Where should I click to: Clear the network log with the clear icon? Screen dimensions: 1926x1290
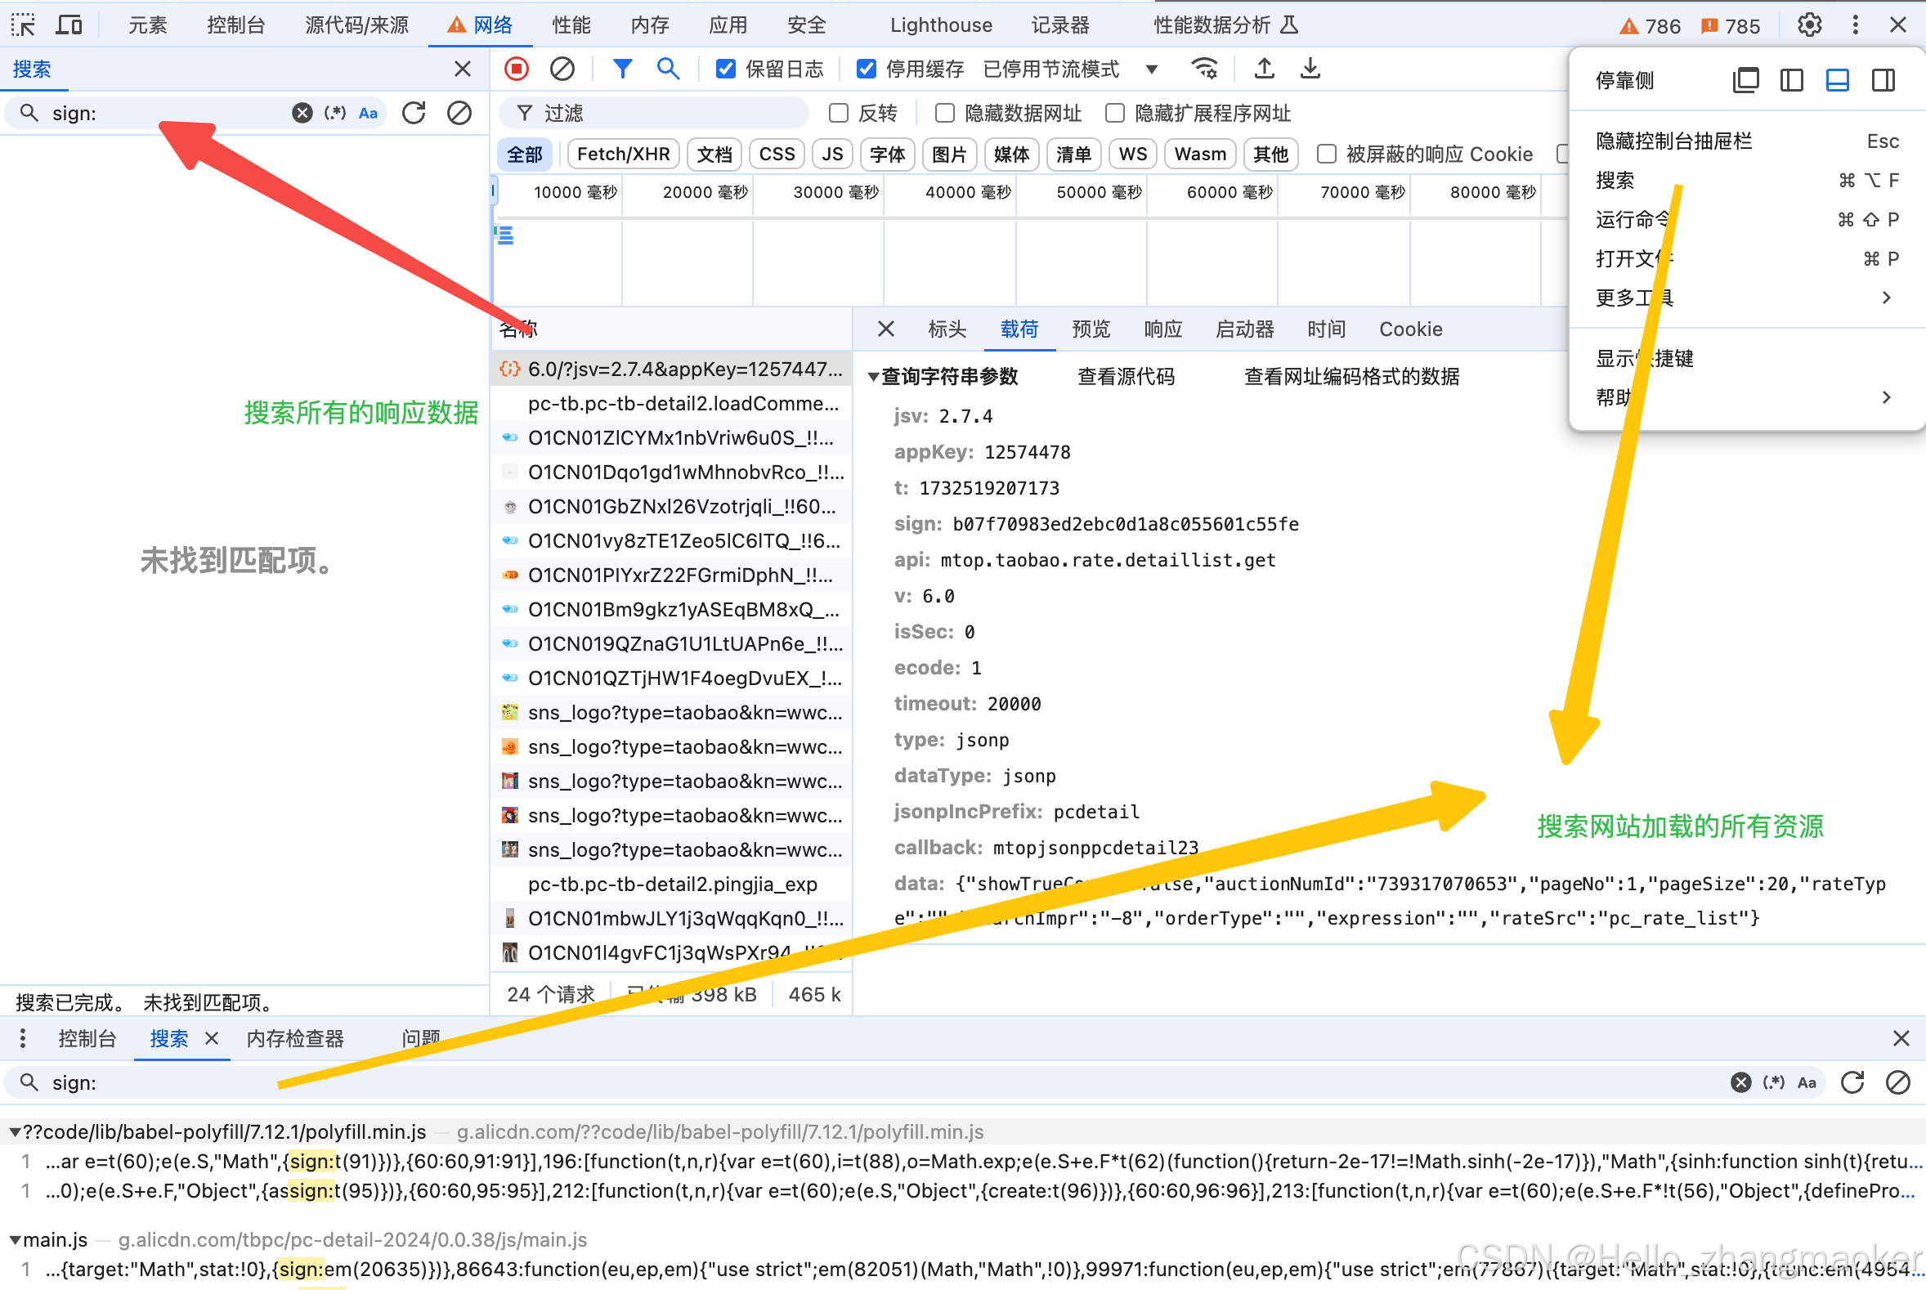(562, 69)
